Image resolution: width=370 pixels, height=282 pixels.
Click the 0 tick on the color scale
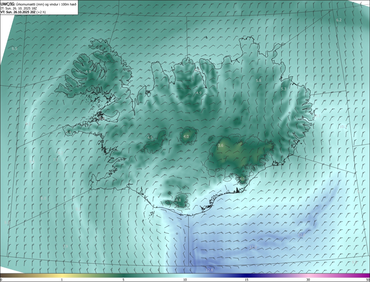point(1,280)
